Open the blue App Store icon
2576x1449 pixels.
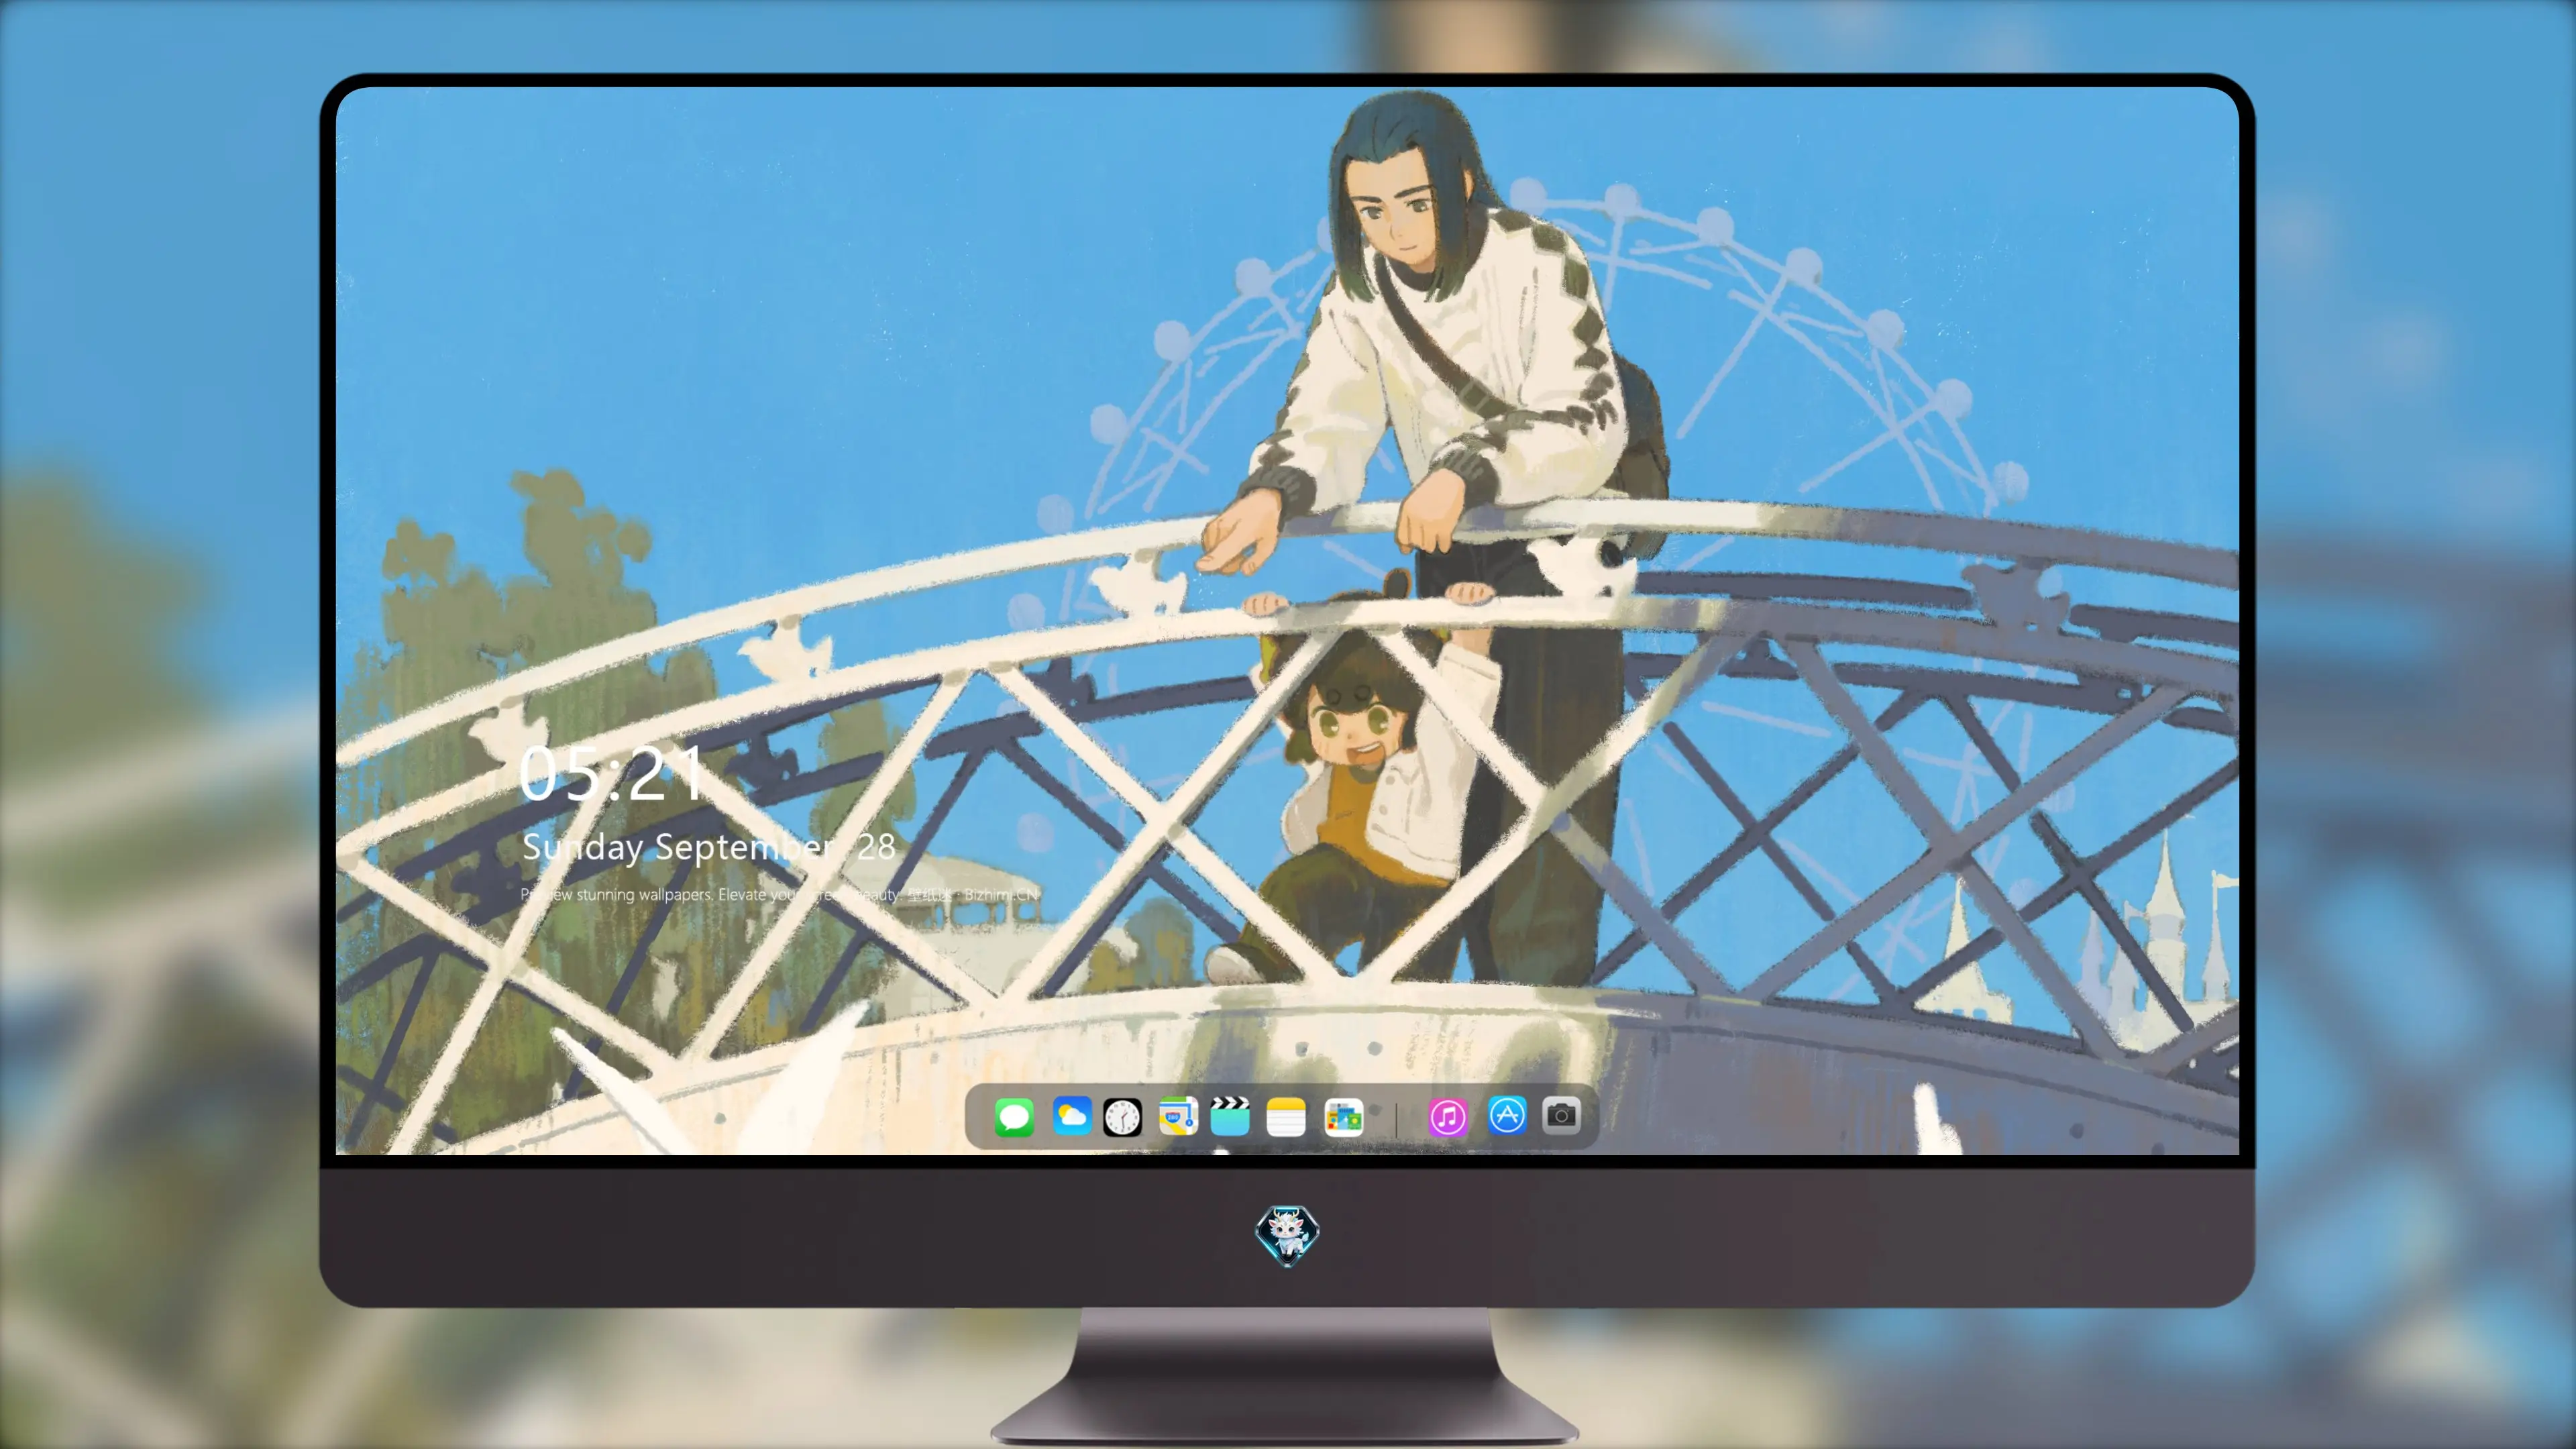point(1507,1115)
